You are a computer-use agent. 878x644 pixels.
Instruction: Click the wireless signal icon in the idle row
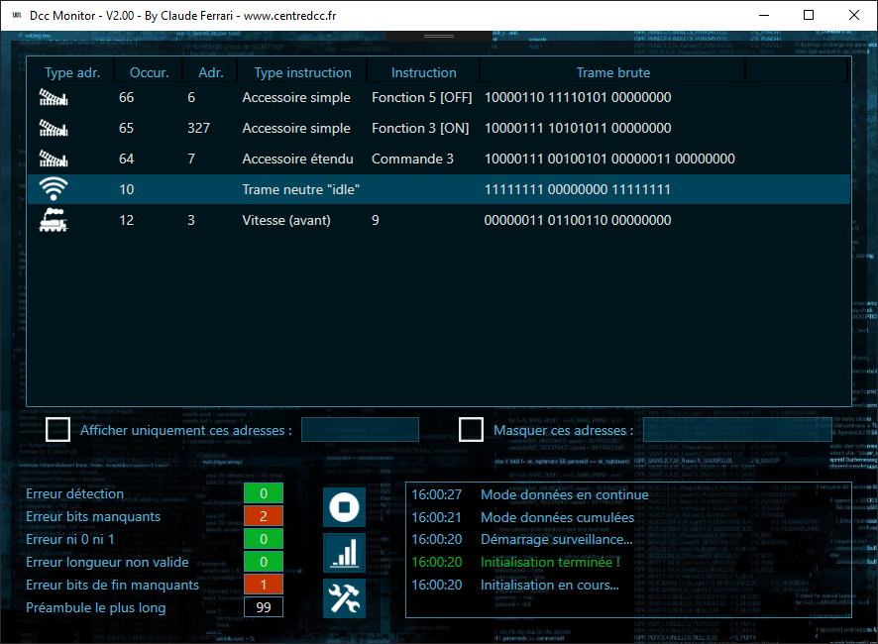click(x=54, y=189)
